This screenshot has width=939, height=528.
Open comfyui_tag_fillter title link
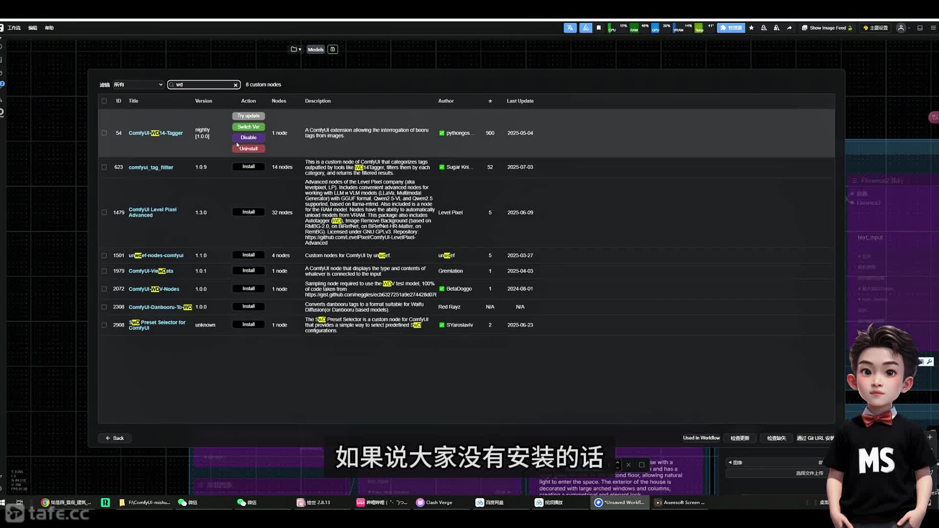point(151,167)
